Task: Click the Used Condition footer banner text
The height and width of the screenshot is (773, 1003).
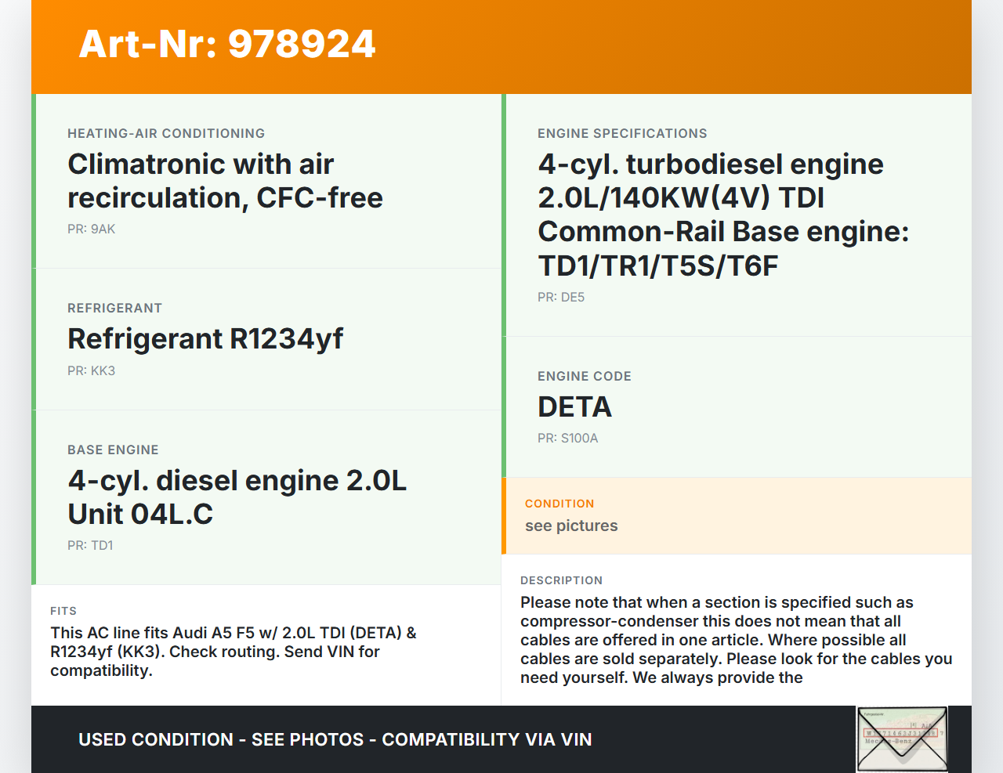Action: (335, 739)
